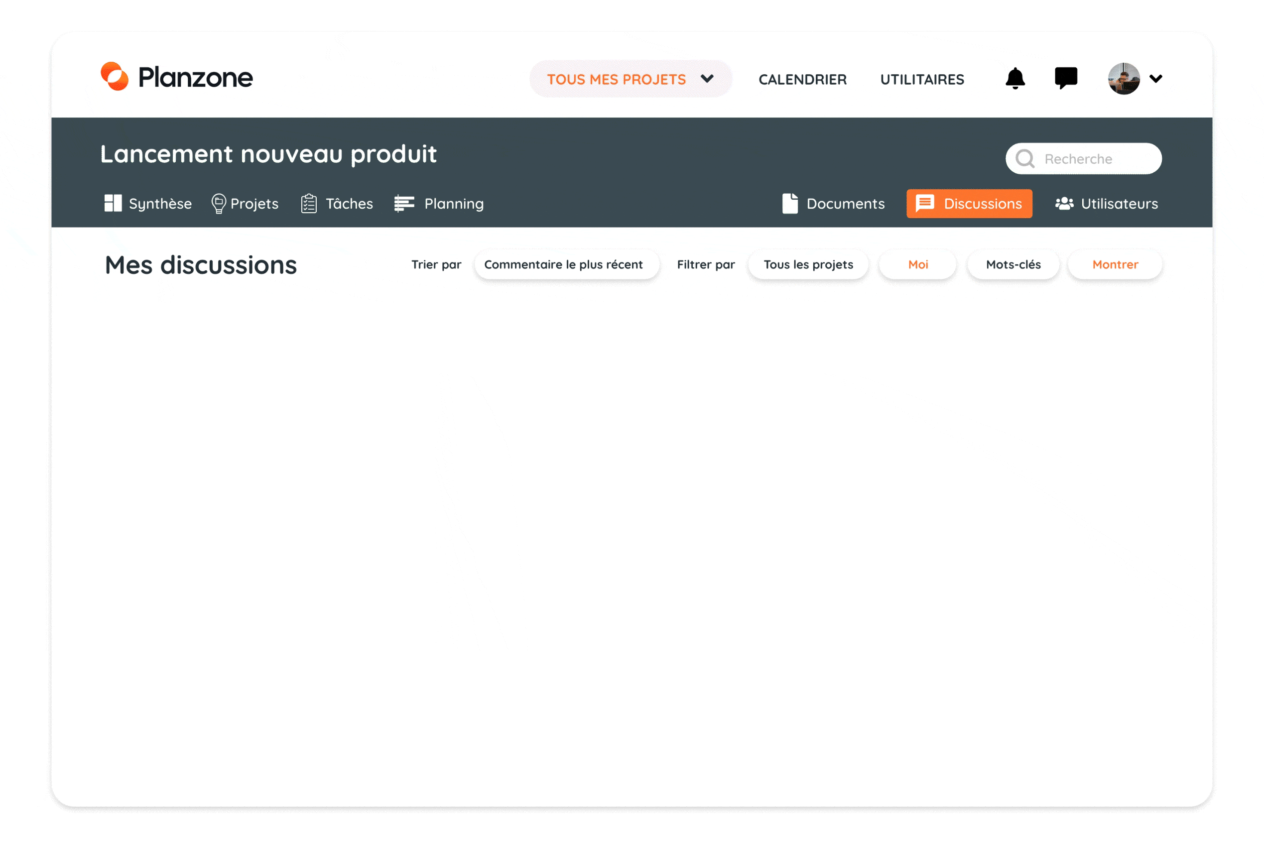
Task: Click the Projets lightbulb icon
Action: point(218,204)
